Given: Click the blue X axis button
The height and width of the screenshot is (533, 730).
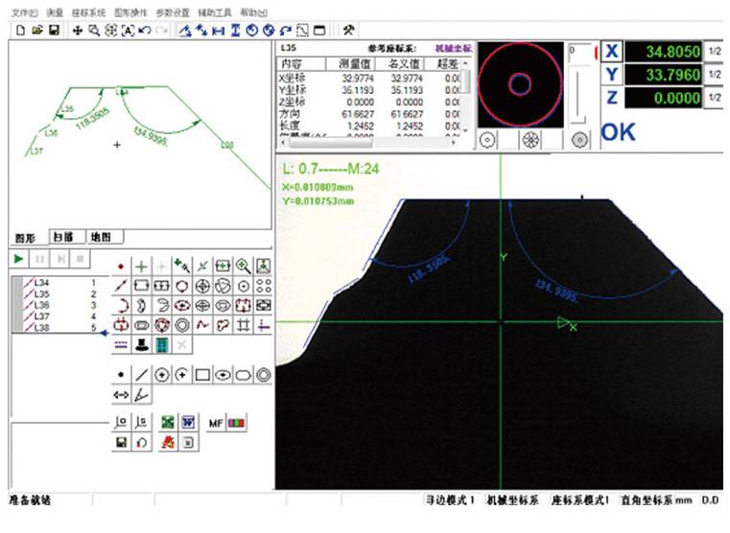Looking at the screenshot, I should coord(612,51).
